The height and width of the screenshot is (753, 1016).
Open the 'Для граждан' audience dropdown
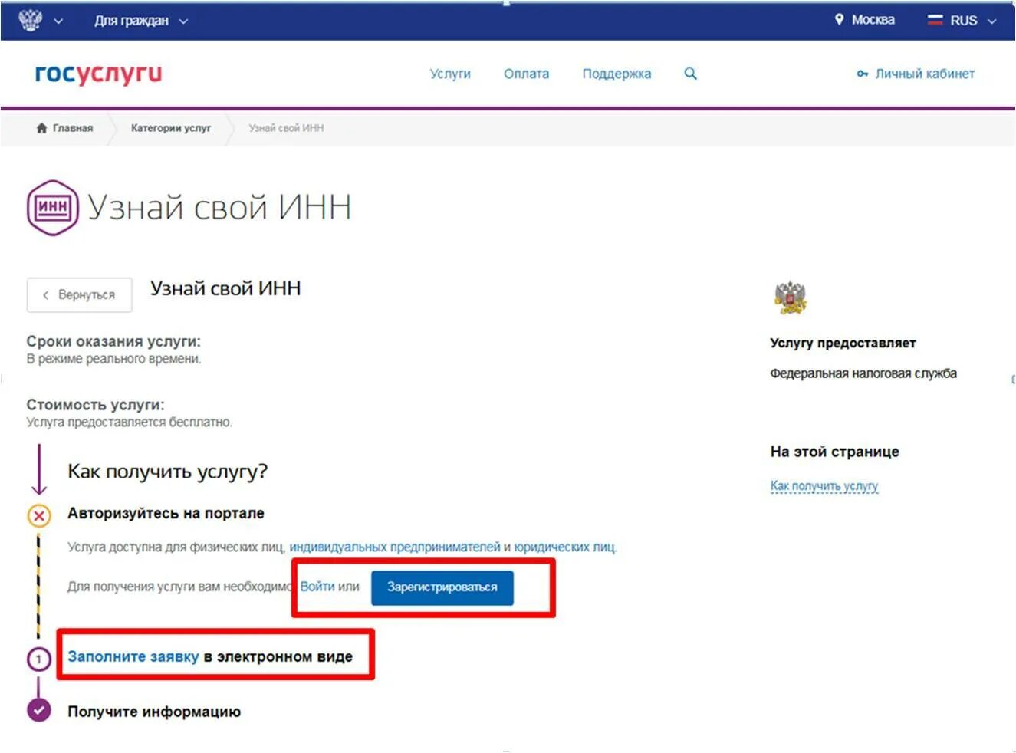coord(141,21)
